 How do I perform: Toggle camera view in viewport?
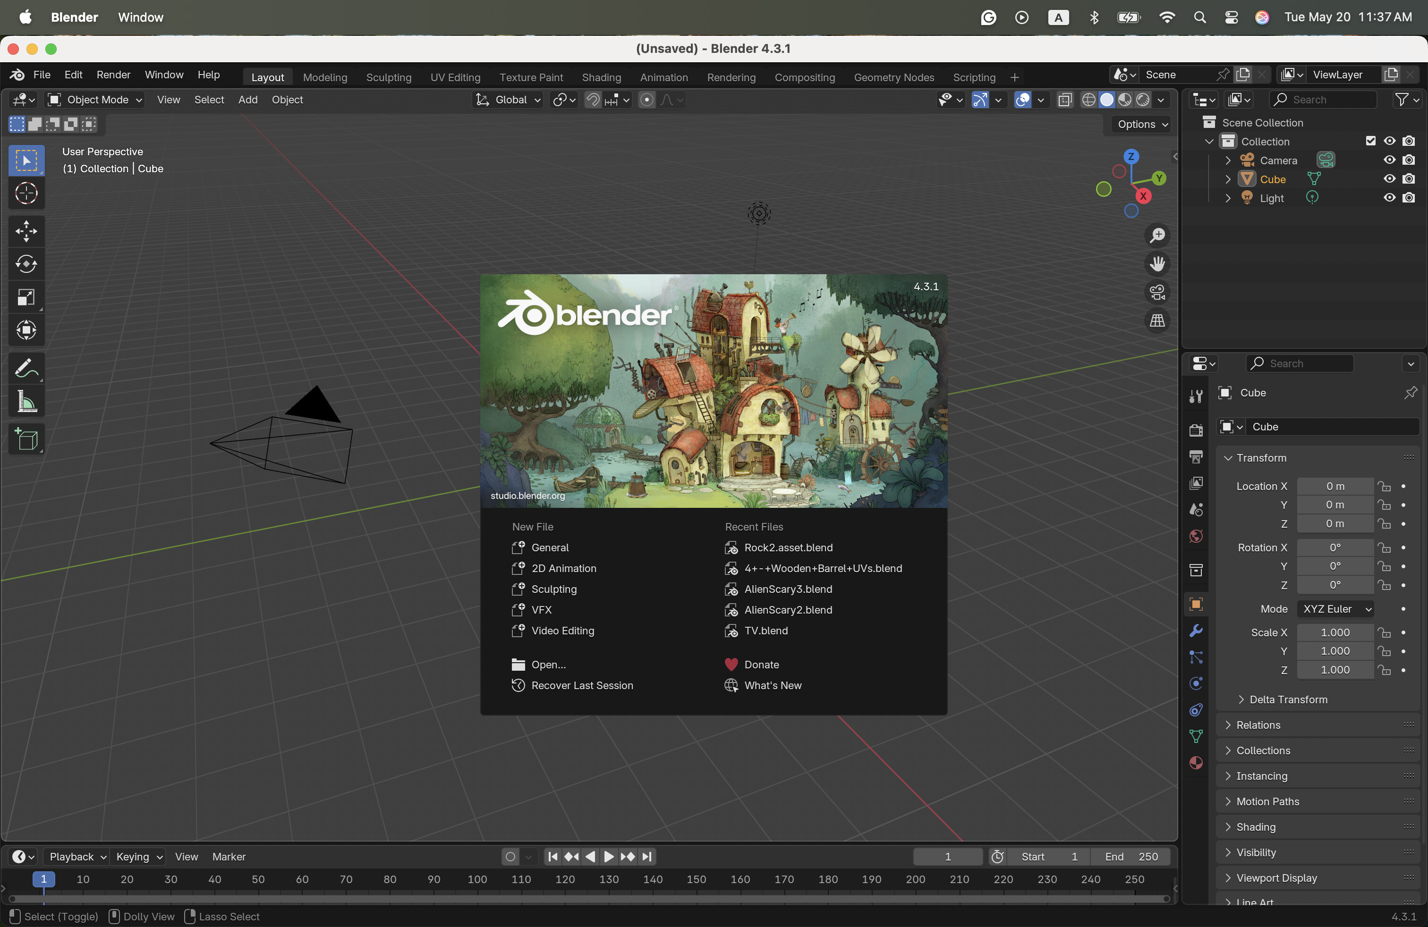click(x=1157, y=293)
